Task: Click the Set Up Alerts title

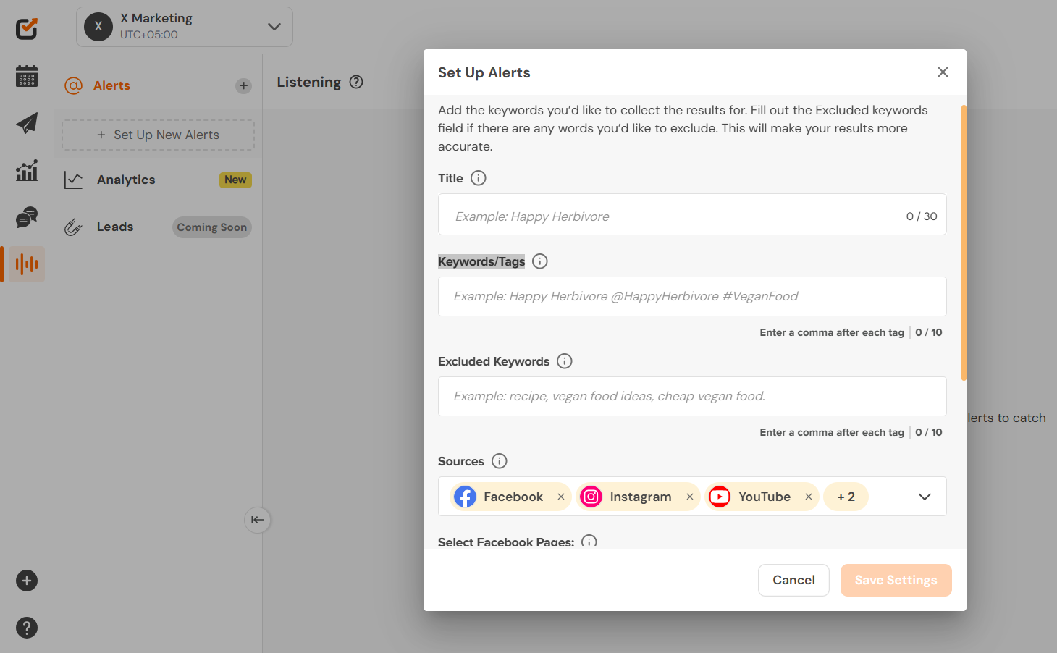Action: tap(484, 72)
